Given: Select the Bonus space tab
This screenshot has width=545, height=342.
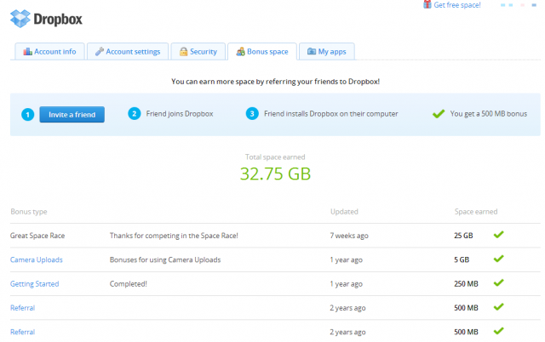Looking at the screenshot, I should pyautogui.click(x=262, y=51).
